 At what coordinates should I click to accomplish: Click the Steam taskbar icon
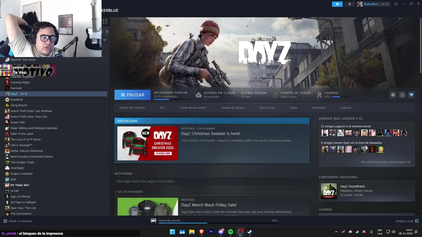tap(250, 232)
